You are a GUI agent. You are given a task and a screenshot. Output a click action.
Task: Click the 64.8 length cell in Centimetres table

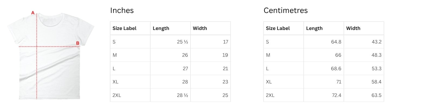click(x=324, y=42)
